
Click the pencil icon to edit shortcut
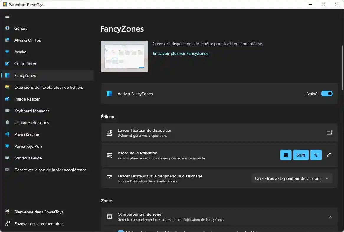[329, 155]
